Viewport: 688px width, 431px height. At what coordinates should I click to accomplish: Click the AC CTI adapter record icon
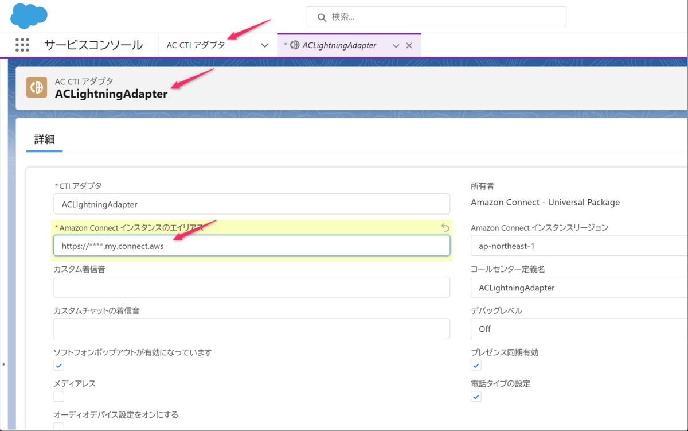tap(37, 87)
